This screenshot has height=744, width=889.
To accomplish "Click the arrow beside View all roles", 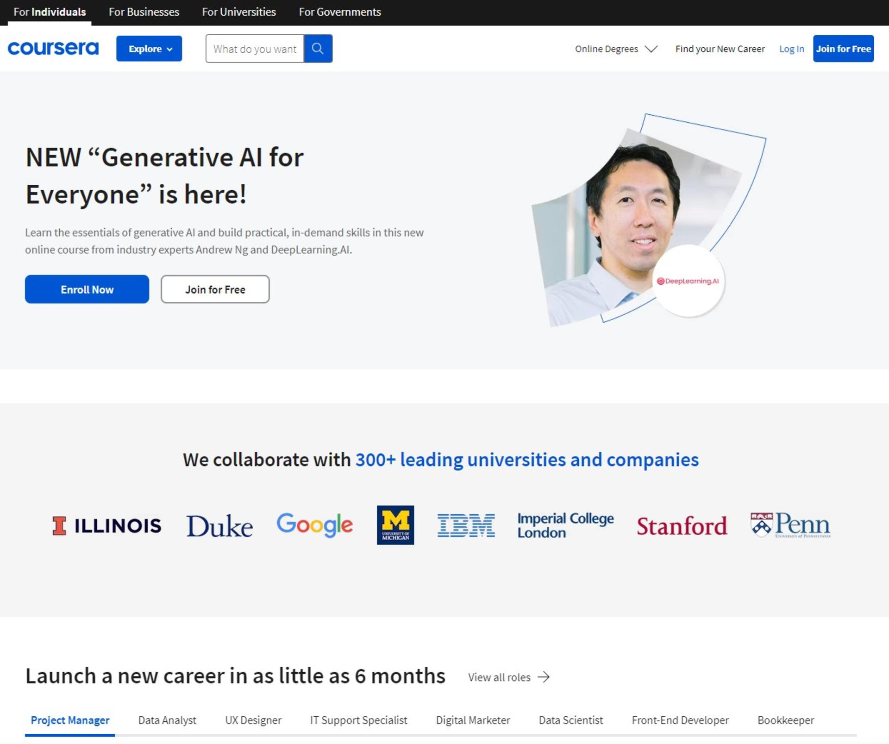I will pyautogui.click(x=544, y=677).
